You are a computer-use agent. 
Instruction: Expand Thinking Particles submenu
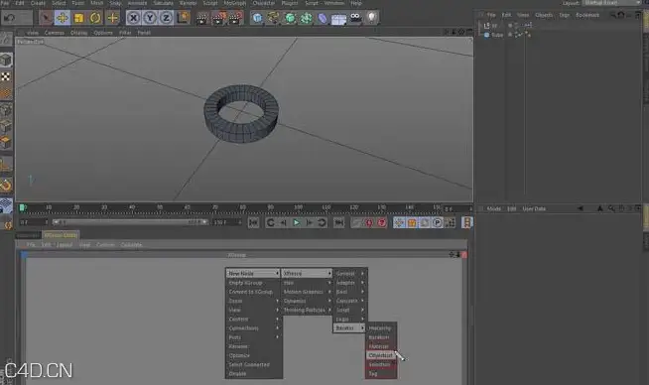pos(307,310)
